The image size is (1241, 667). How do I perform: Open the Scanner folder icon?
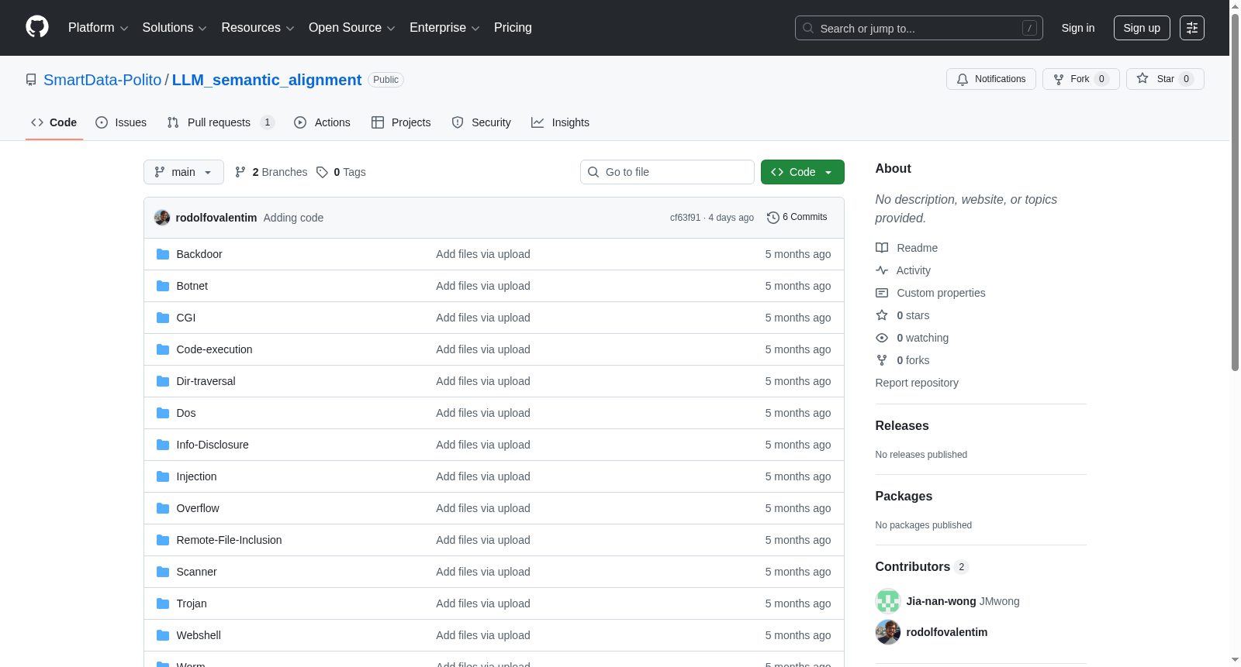163,572
